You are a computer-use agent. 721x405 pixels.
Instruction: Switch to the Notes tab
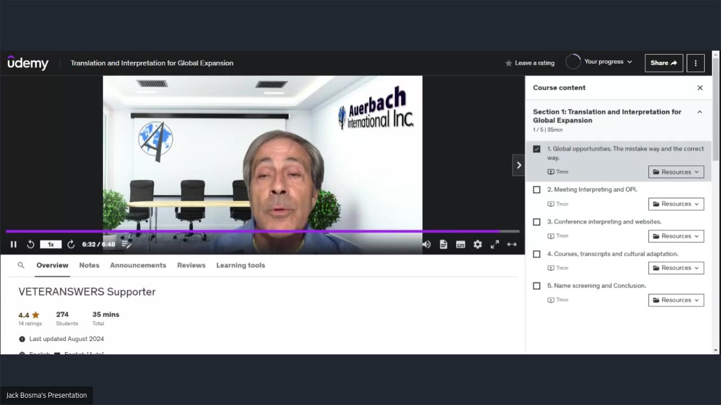[x=89, y=265]
